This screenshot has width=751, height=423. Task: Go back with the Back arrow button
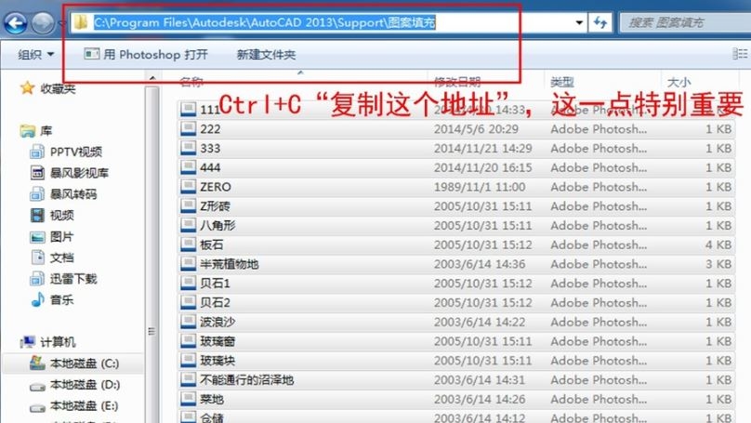pos(15,22)
